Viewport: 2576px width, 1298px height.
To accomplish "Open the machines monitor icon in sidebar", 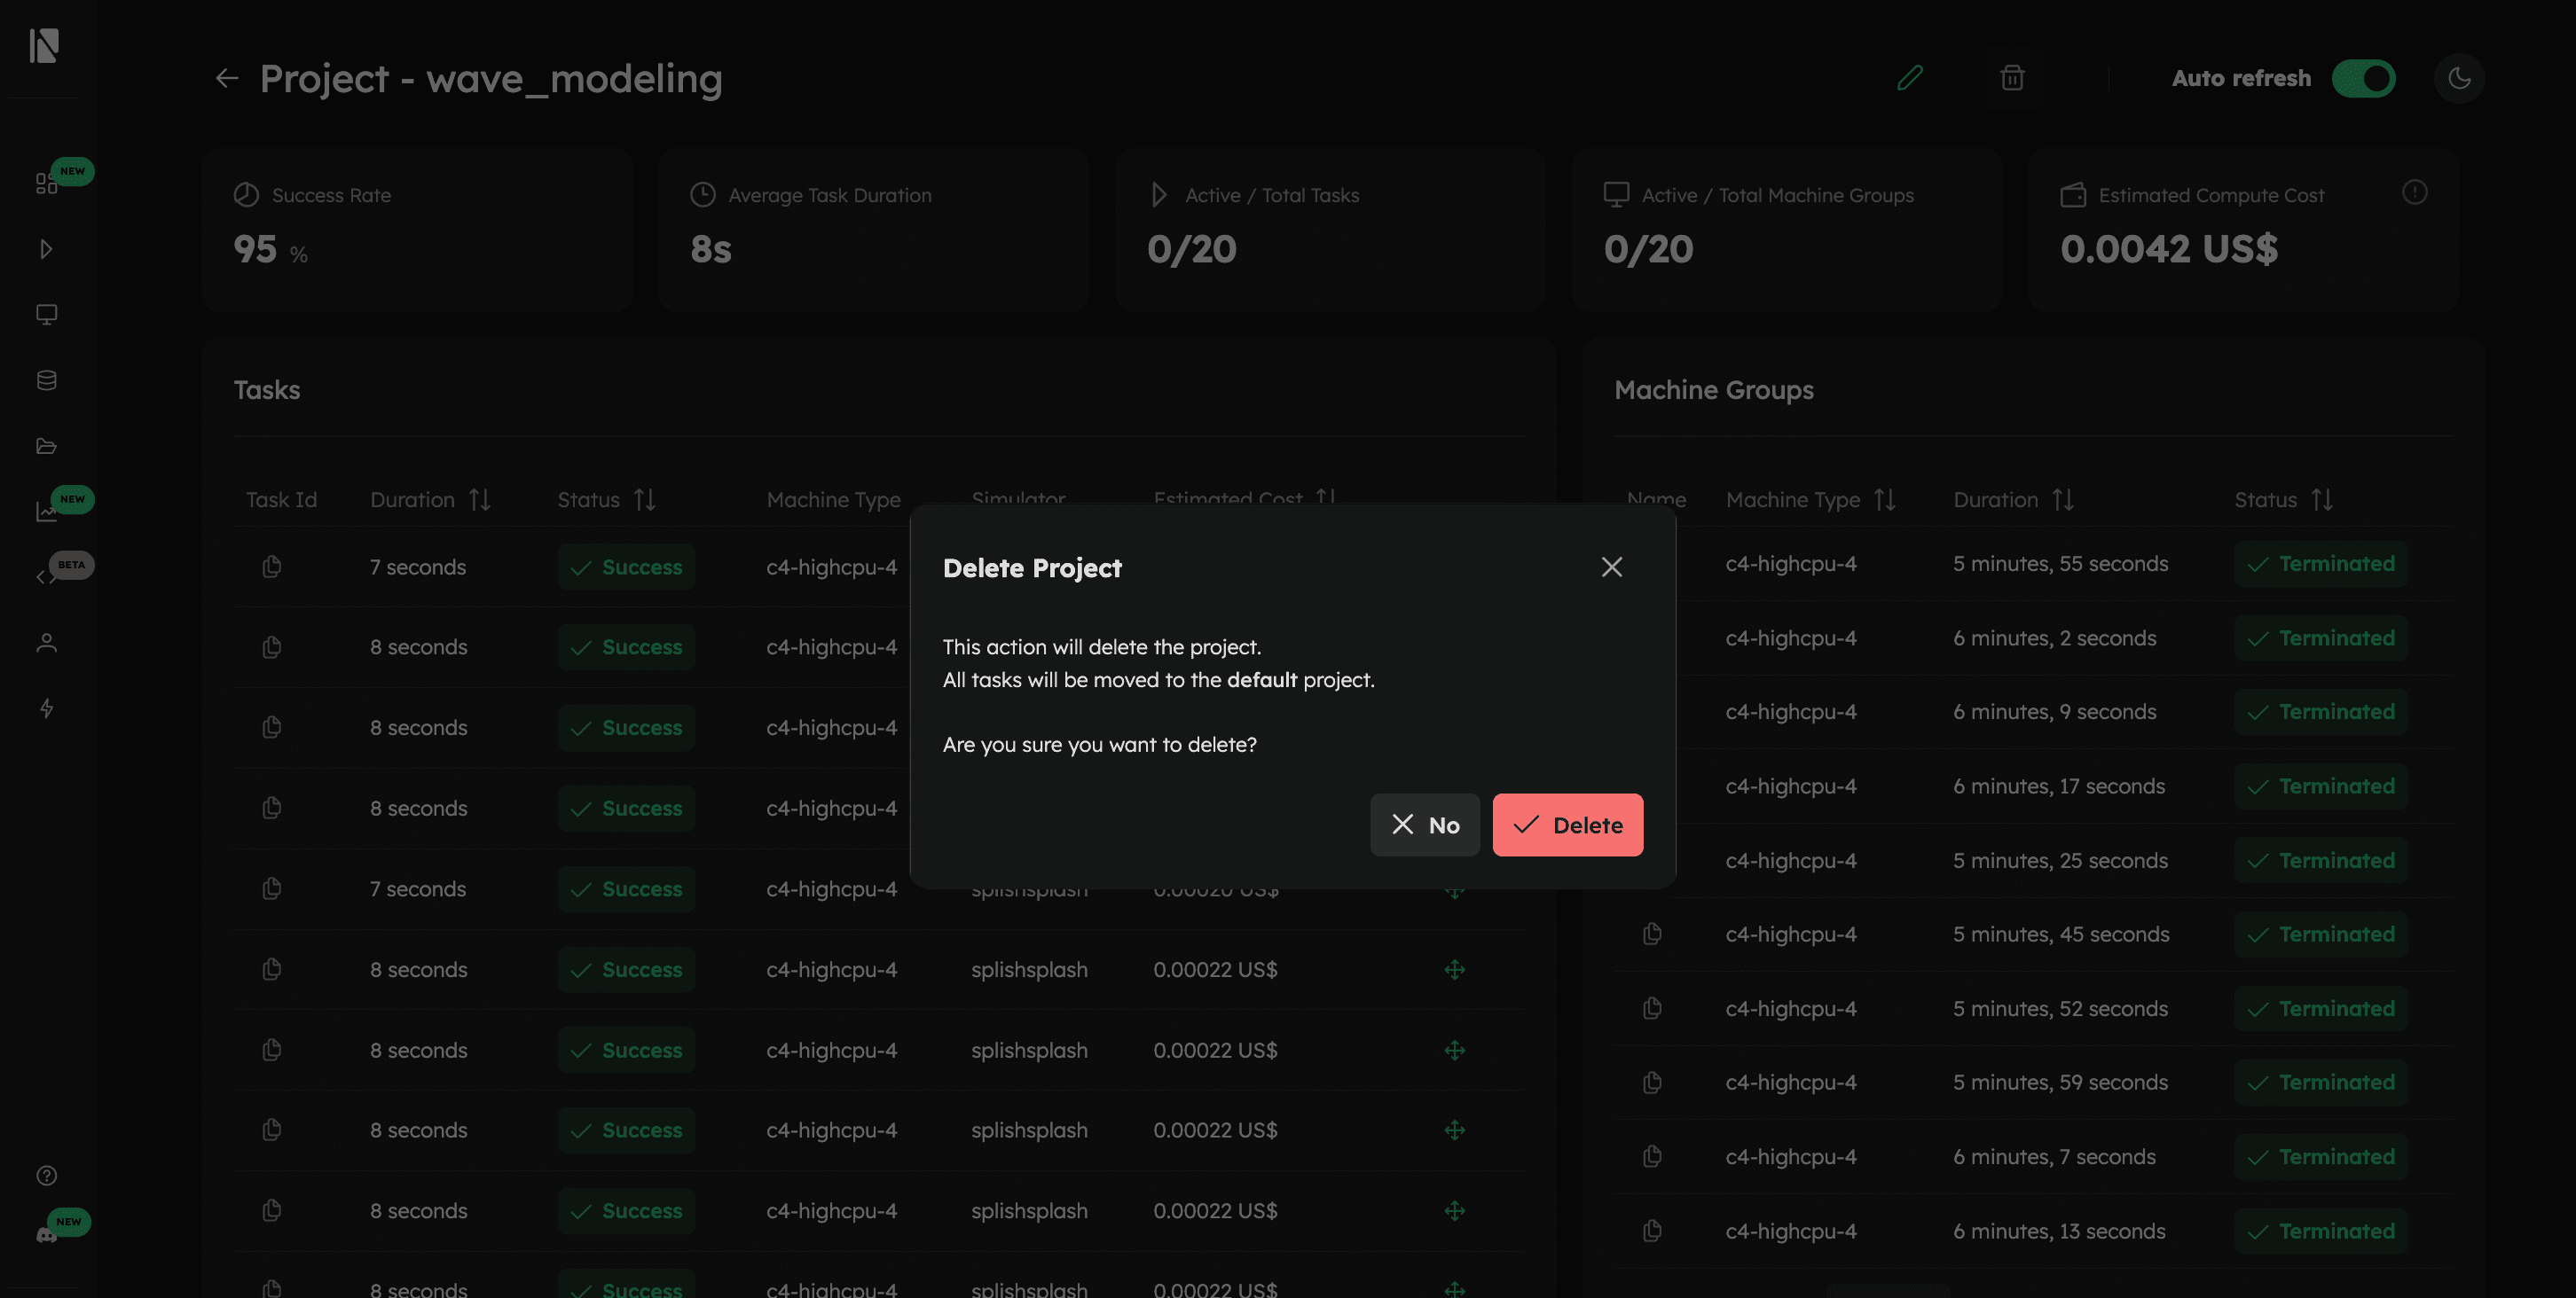I will tap(46, 315).
